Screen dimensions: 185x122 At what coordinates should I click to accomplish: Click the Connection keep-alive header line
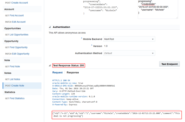click(65, 99)
